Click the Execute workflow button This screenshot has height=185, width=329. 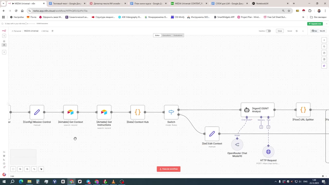(169, 169)
